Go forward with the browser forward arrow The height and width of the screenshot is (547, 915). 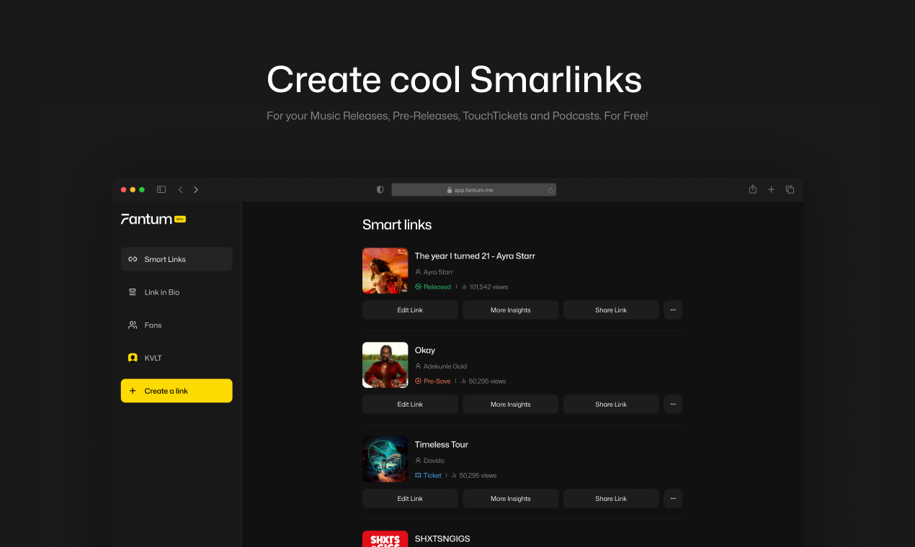(x=196, y=189)
